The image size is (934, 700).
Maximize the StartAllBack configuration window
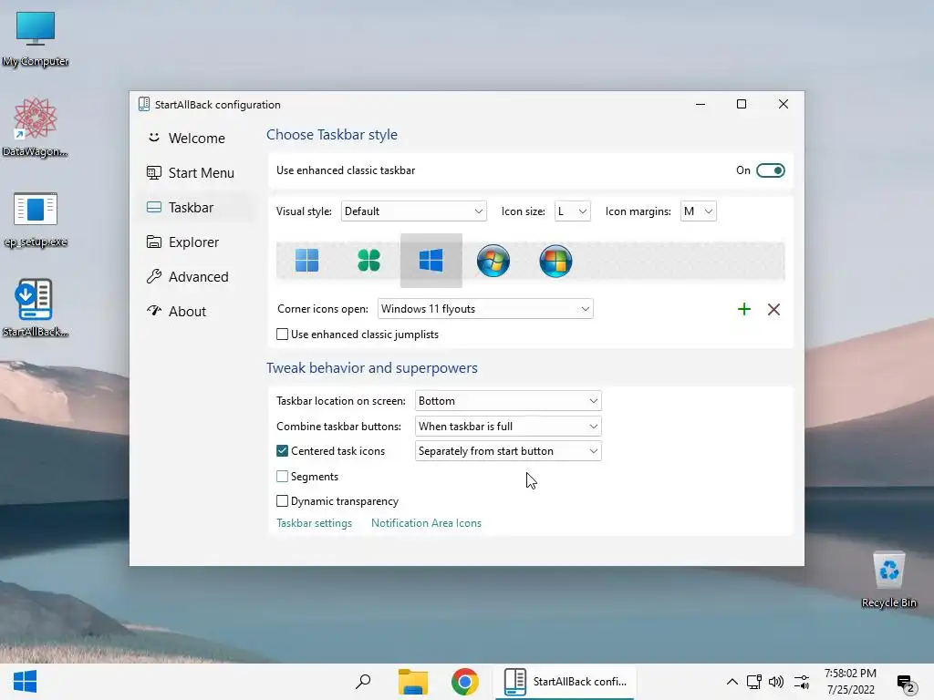coord(741,104)
